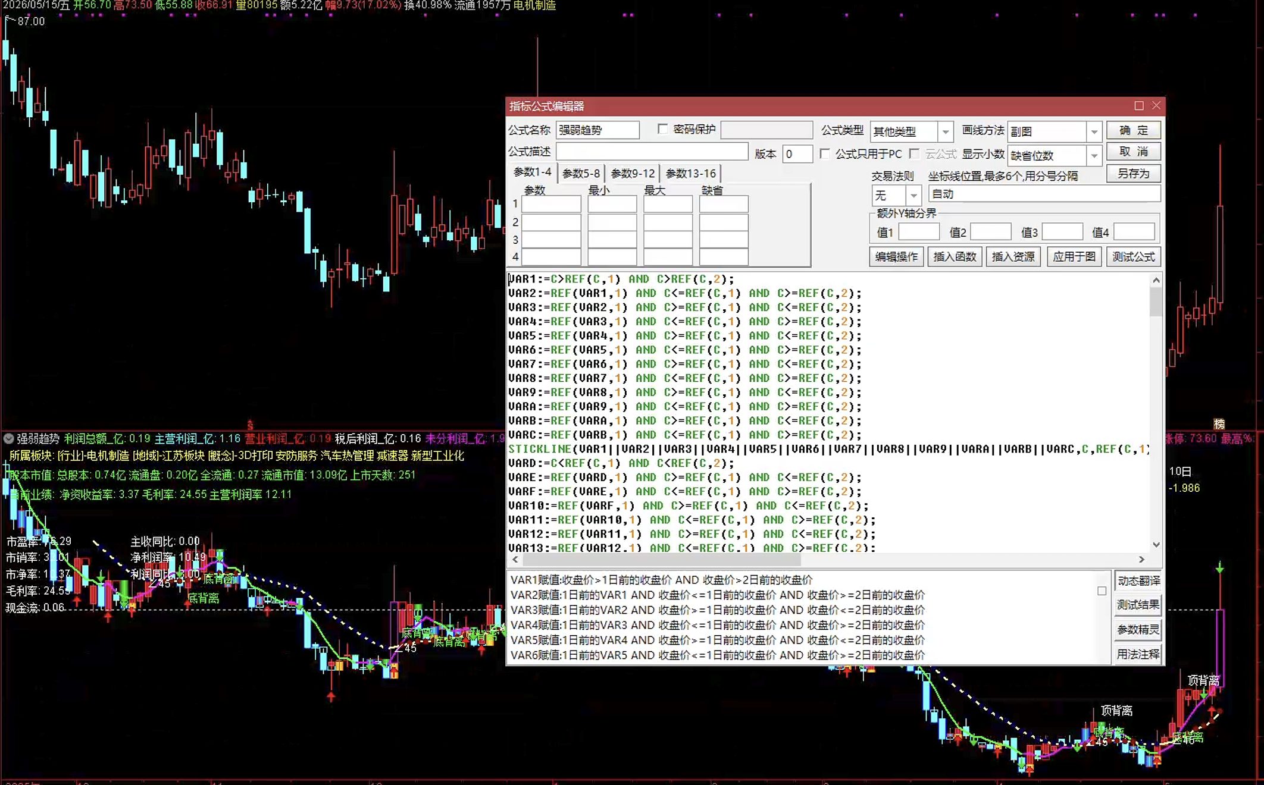The width and height of the screenshot is (1264, 785).
Task: Click the 强弱趋势 indicator name on sub-chart
Action: tap(38, 439)
